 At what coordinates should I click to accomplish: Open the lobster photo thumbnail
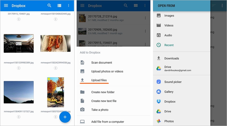coord(55,43)
